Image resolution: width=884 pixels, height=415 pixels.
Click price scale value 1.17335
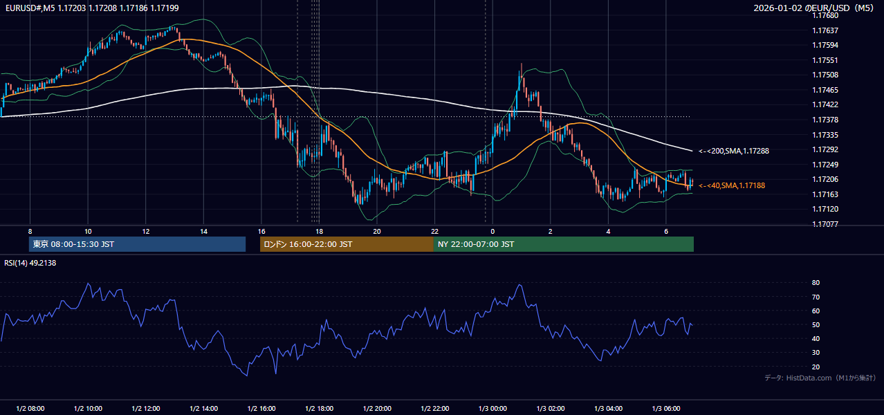click(x=826, y=135)
